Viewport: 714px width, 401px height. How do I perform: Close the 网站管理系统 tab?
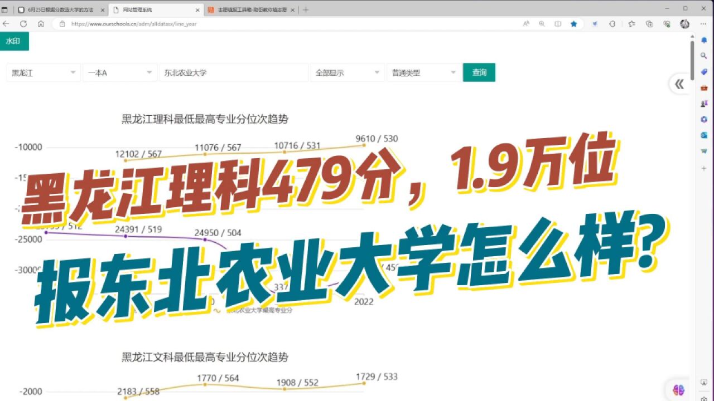click(x=197, y=9)
